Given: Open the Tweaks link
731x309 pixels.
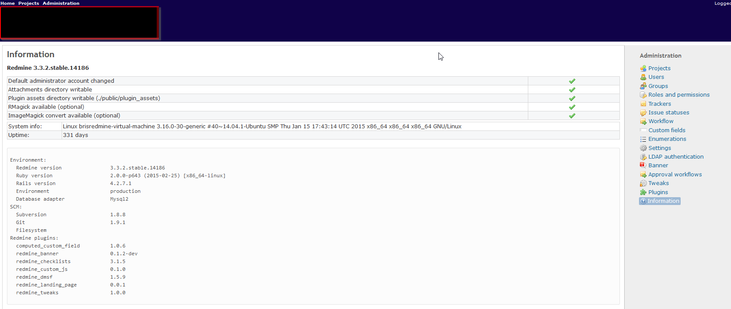Looking at the screenshot, I should point(659,183).
